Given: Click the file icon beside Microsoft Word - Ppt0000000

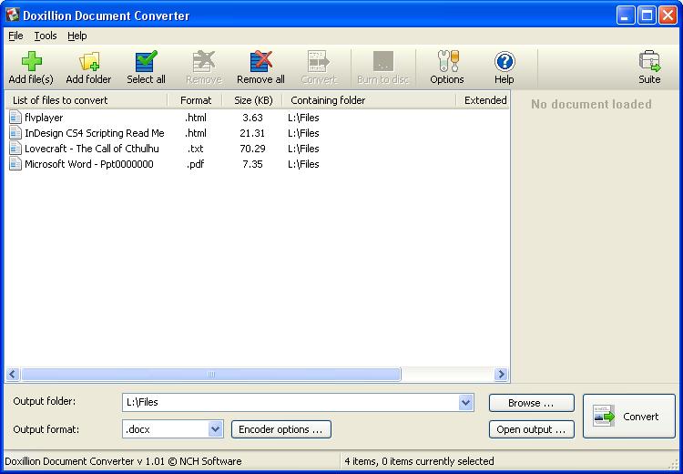Looking at the screenshot, I should [x=15, y=164].
